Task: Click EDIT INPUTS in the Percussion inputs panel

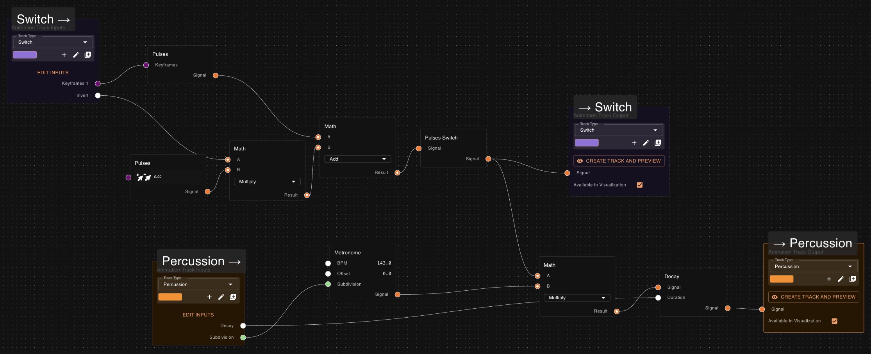Action: (x=198, y=315)
